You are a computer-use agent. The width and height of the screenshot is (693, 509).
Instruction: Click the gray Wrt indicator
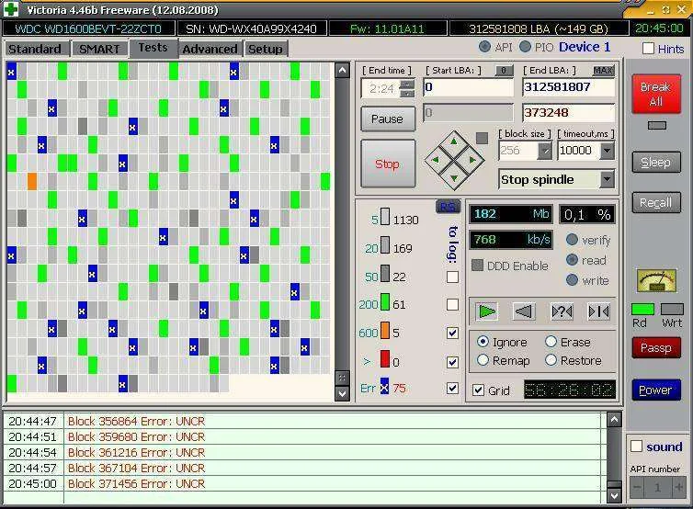(672, 309)
